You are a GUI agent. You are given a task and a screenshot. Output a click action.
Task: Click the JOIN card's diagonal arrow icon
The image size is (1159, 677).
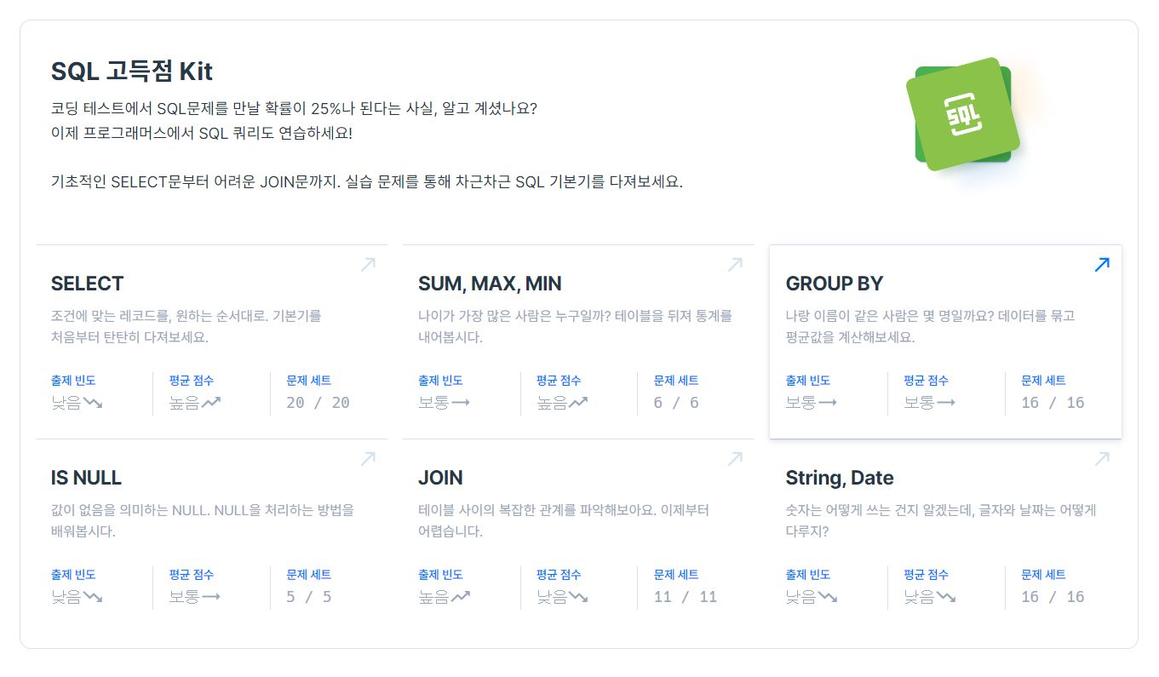(734, 459)
